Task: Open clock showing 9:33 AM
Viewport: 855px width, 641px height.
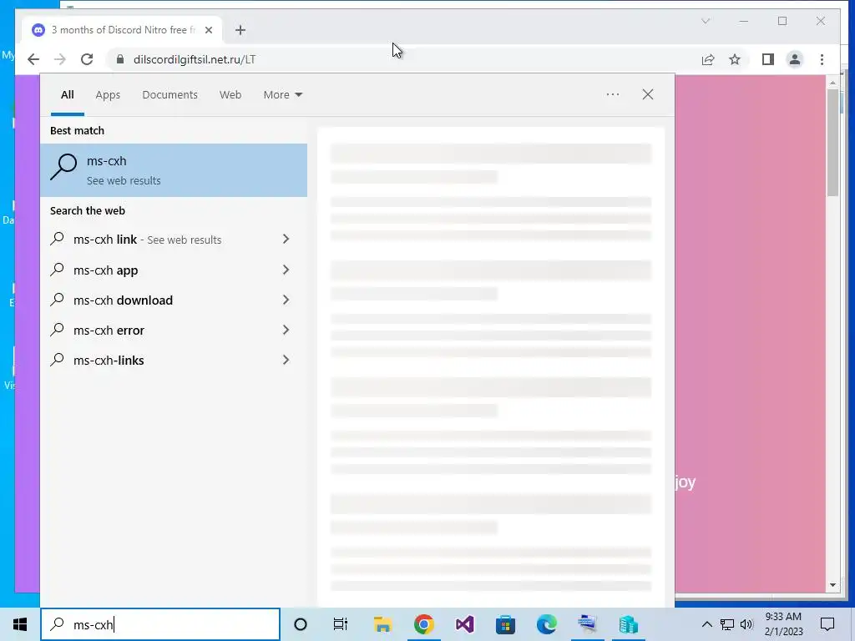Action: pos(783,624)
